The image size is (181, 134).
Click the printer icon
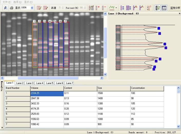coord(12,8)
